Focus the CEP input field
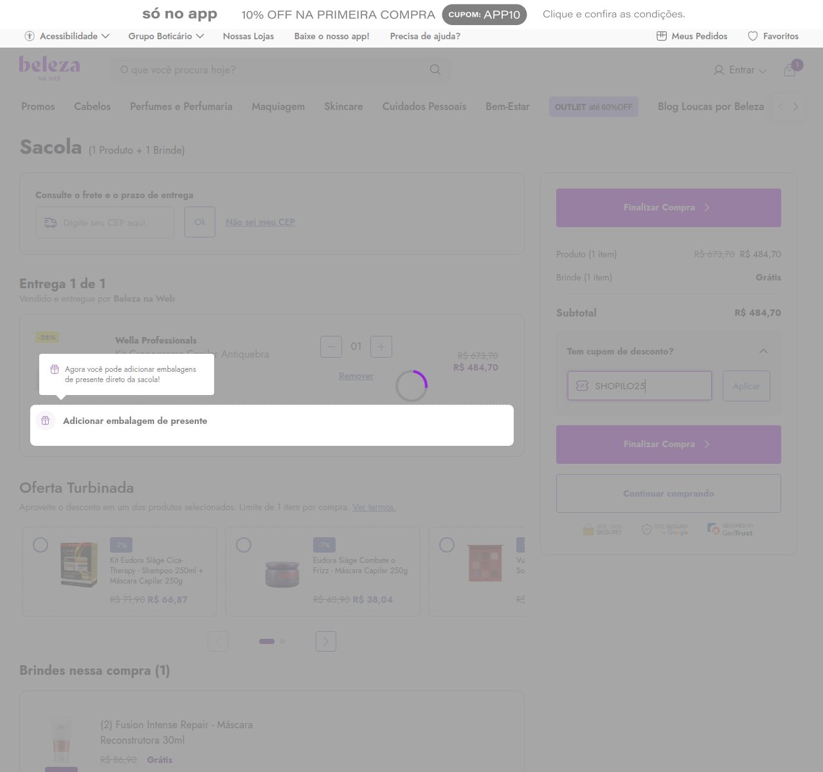823x772 pixels. click(105, 223)
